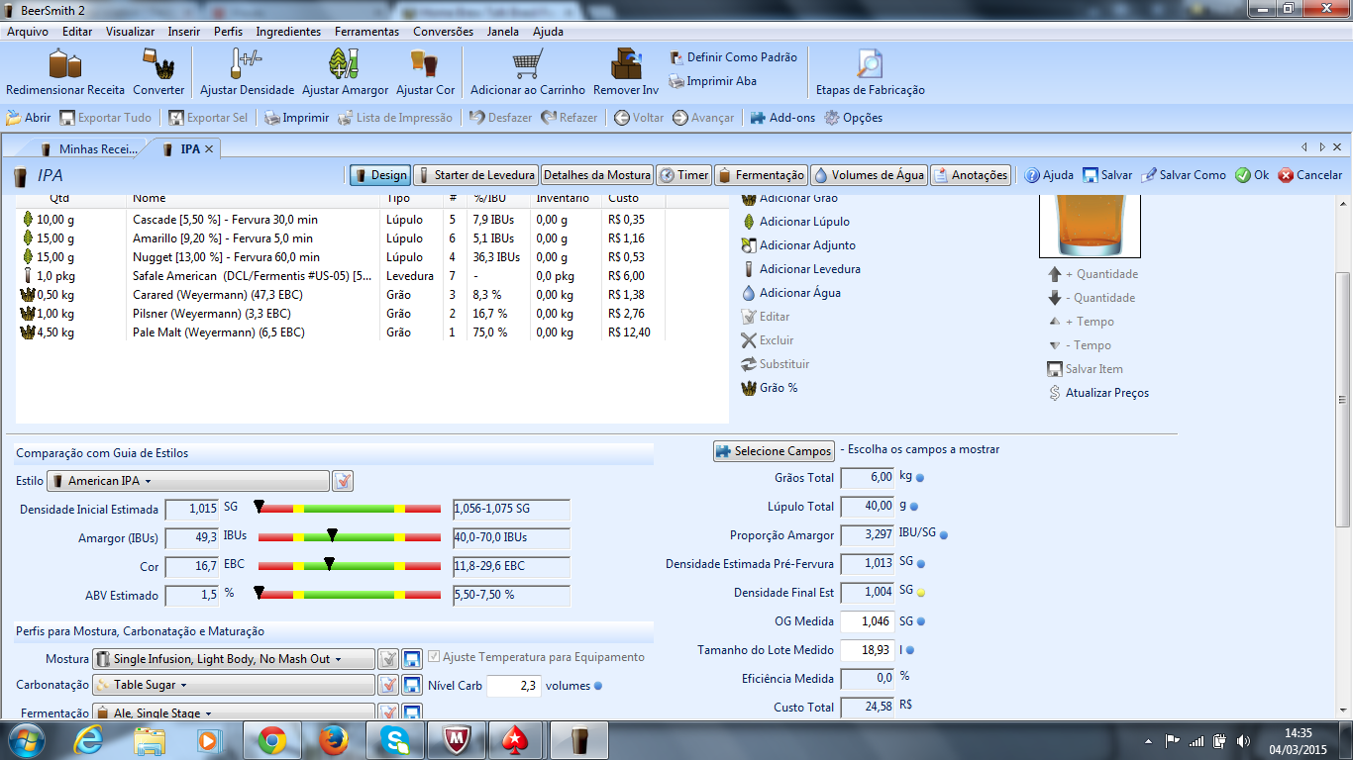The height and width of the screenshot is (760, 1353).
Task: Click Imprimir Aba
Action: click(x=712, y=81)
